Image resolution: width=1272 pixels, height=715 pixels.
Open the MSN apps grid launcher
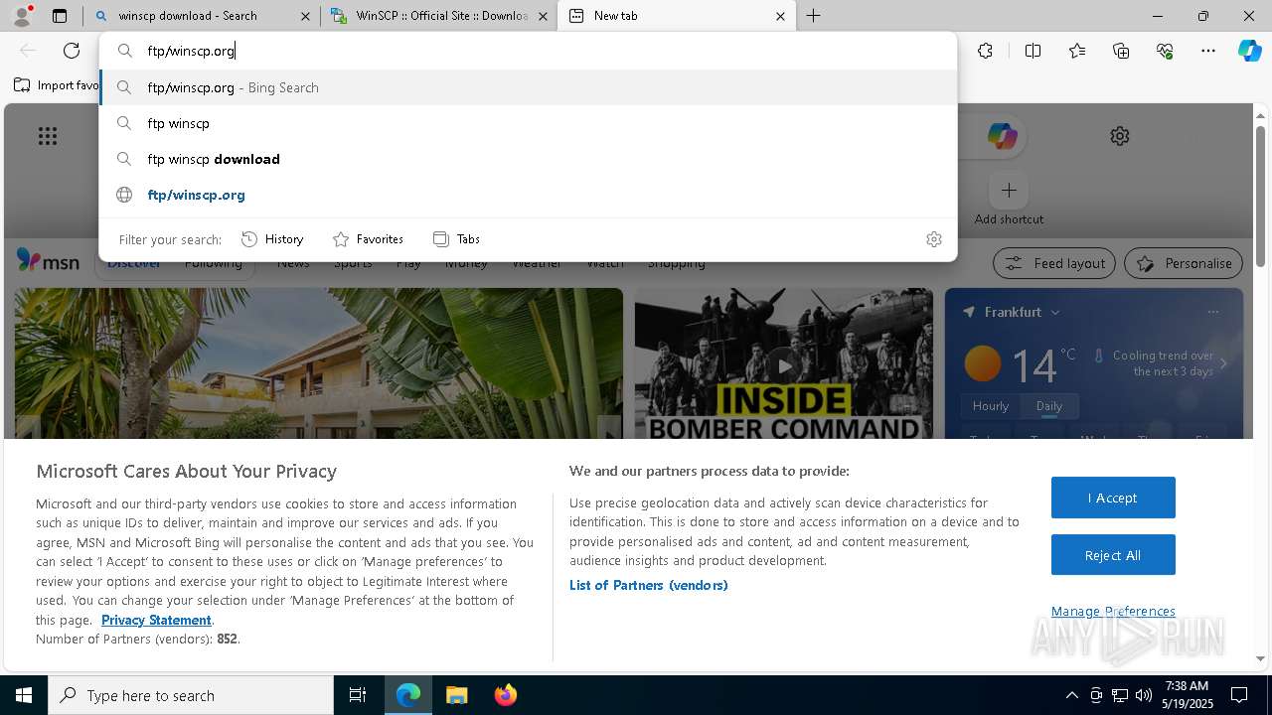[48, 136]
